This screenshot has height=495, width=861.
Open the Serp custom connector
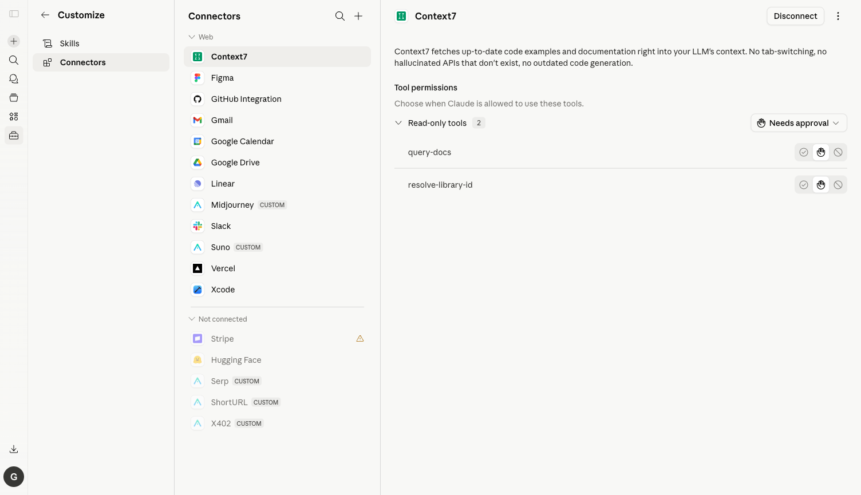coord(277,381)
